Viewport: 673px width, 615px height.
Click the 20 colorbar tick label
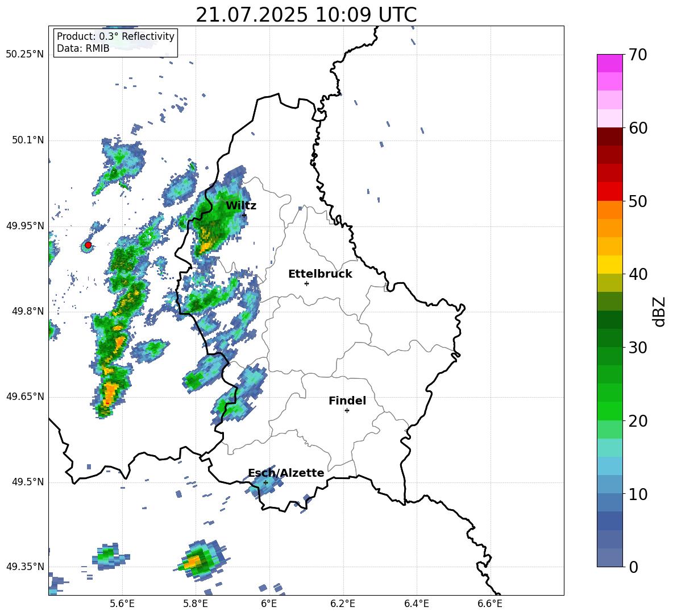pos(638,421)
